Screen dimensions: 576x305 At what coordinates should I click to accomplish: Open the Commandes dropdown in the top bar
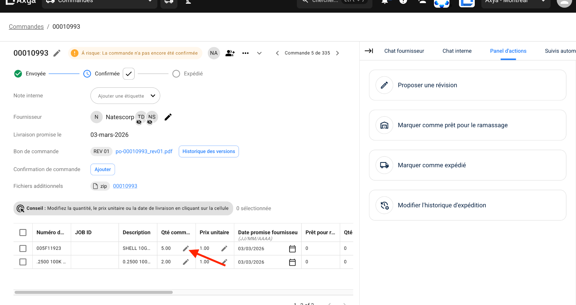[x=99, y=1]
